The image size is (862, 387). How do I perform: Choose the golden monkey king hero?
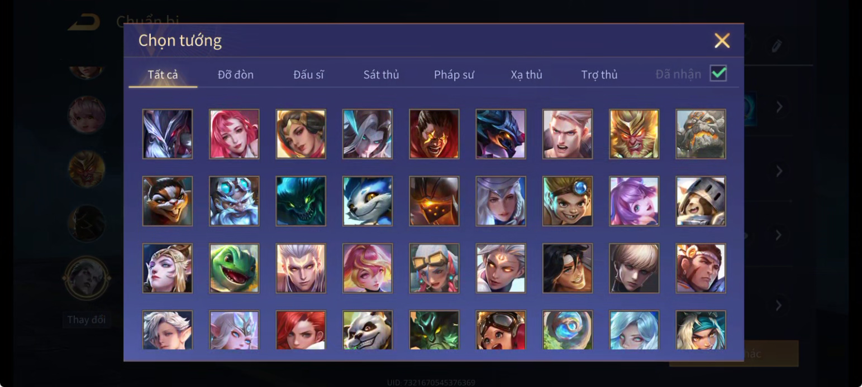(x=634, y=134)
